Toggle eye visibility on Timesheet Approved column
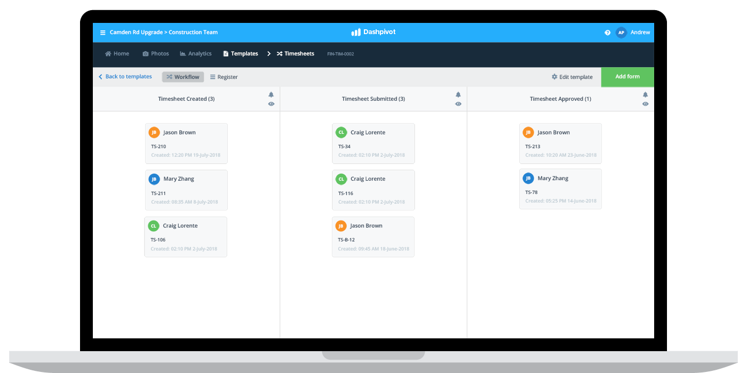The width and height of the screenshot is (747, 373). coord(645,104)
